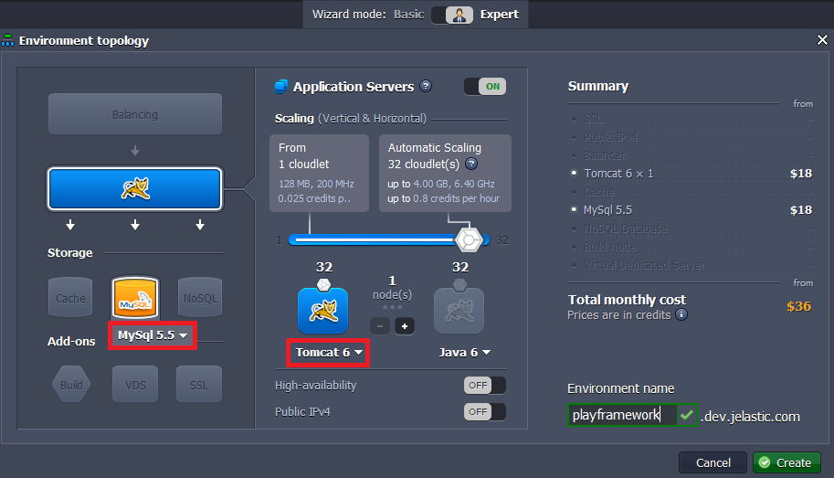Click the cloudlet scaling slider handle
834x478 pixels.
click(x=469, y=240)
